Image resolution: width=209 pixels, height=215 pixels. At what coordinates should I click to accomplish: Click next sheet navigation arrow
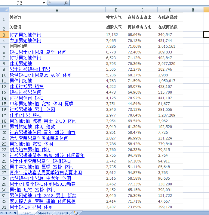10,213
